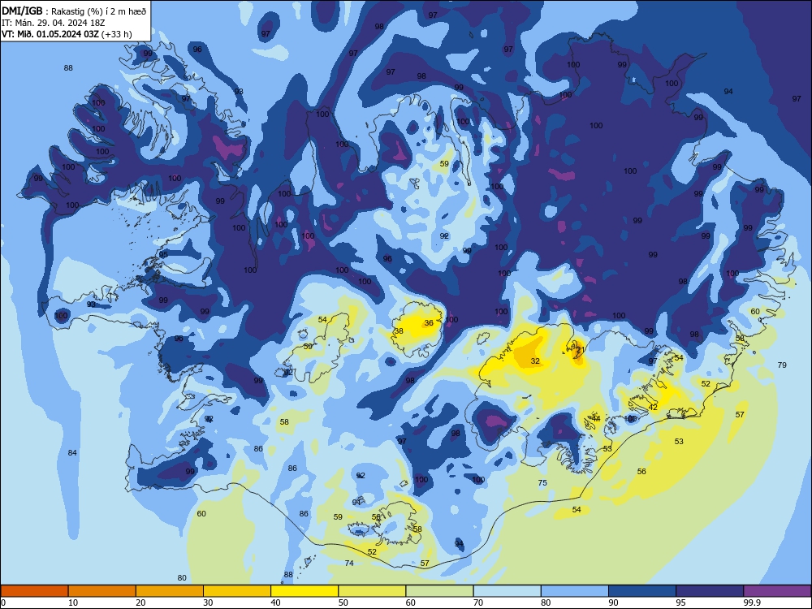This screenshot has height=609, width=812.
Task: Click the 95–99.9 dark navy legend swatch
Action: [710, 591]
